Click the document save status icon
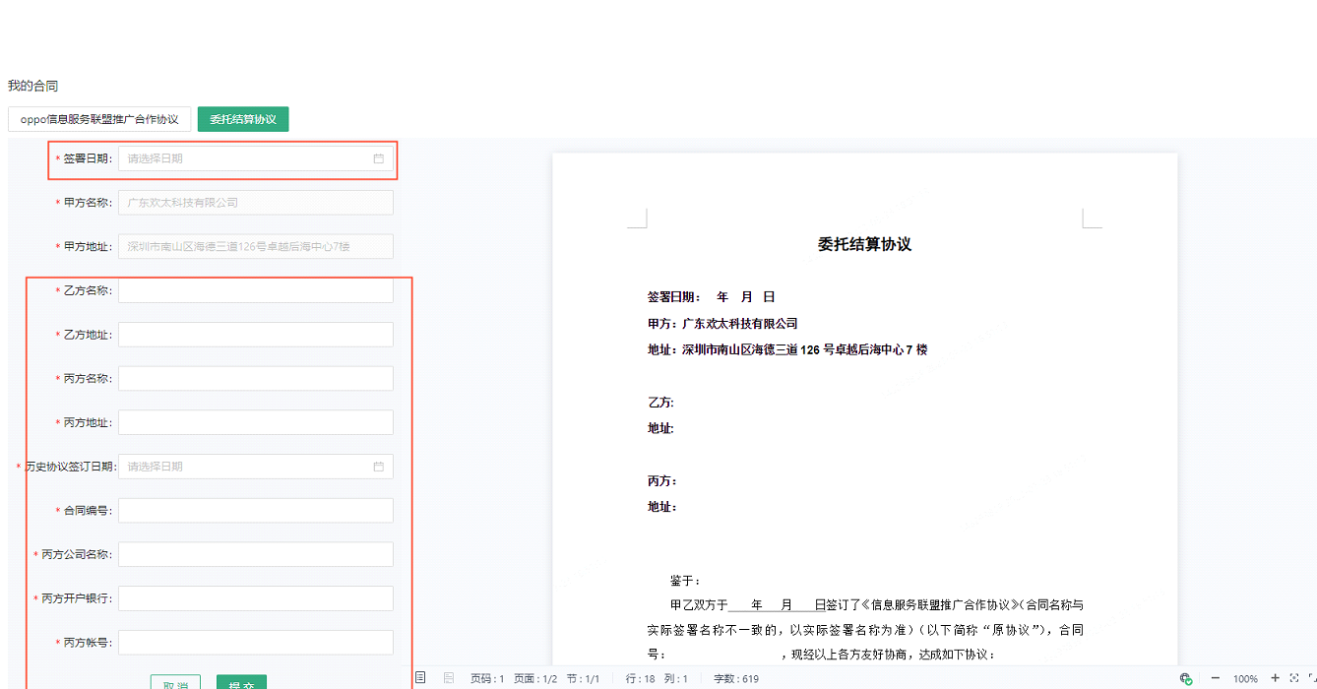Viewport: 1317px width, 689px height. click(x=448, y=677)
